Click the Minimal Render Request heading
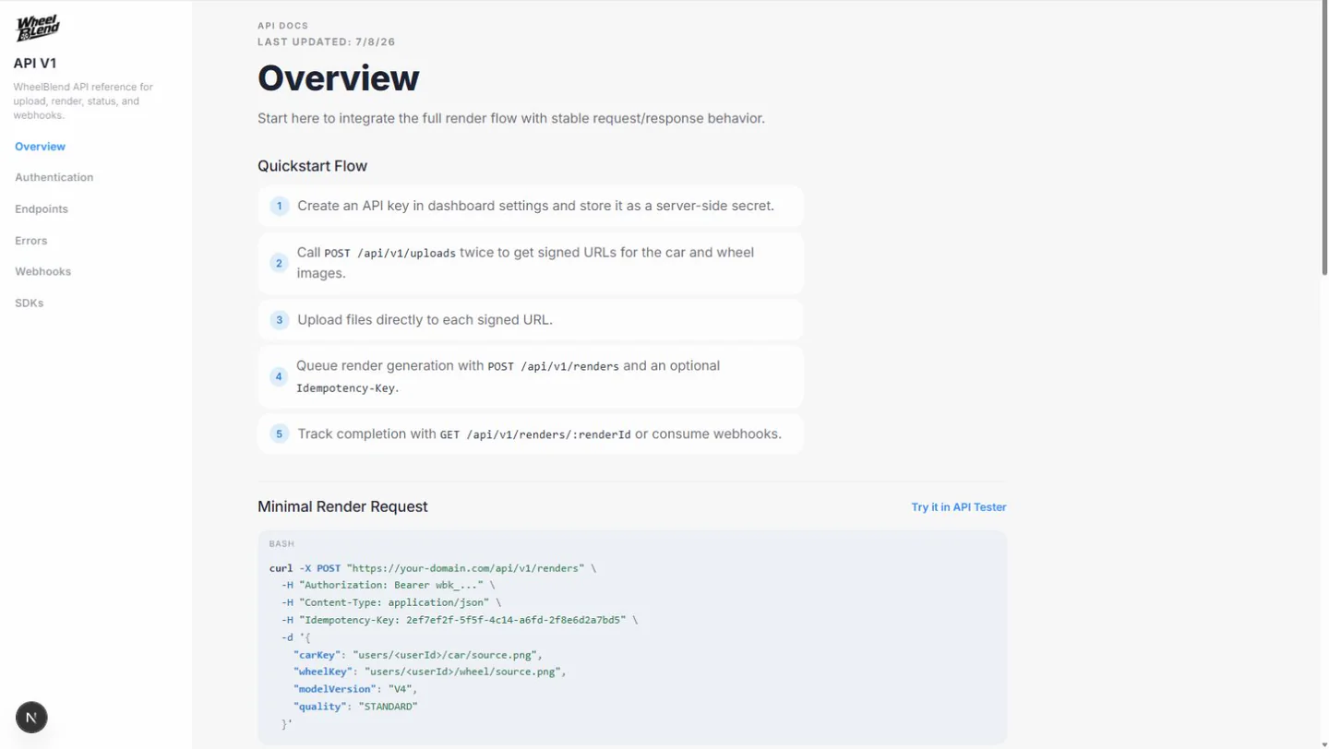Screen dimensions: 1329x749 coord(342,506)
